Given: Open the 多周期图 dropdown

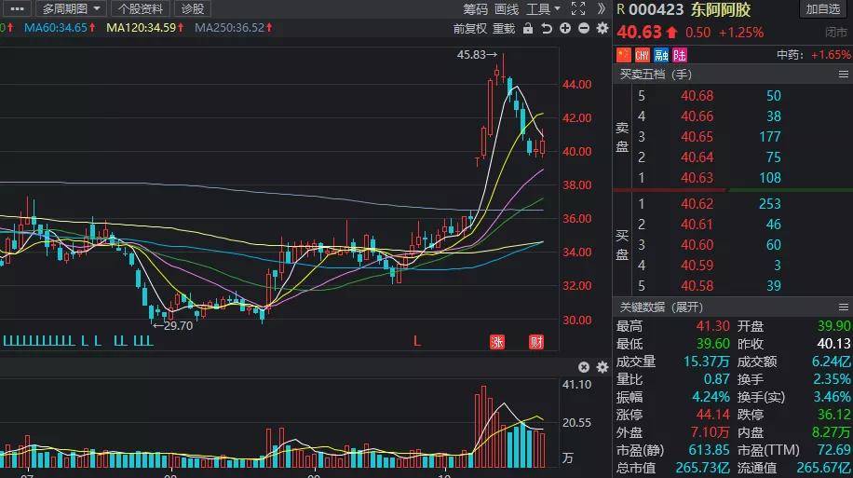Looking at the screenshot, I should pyautogui.click(x=70, y=8).
